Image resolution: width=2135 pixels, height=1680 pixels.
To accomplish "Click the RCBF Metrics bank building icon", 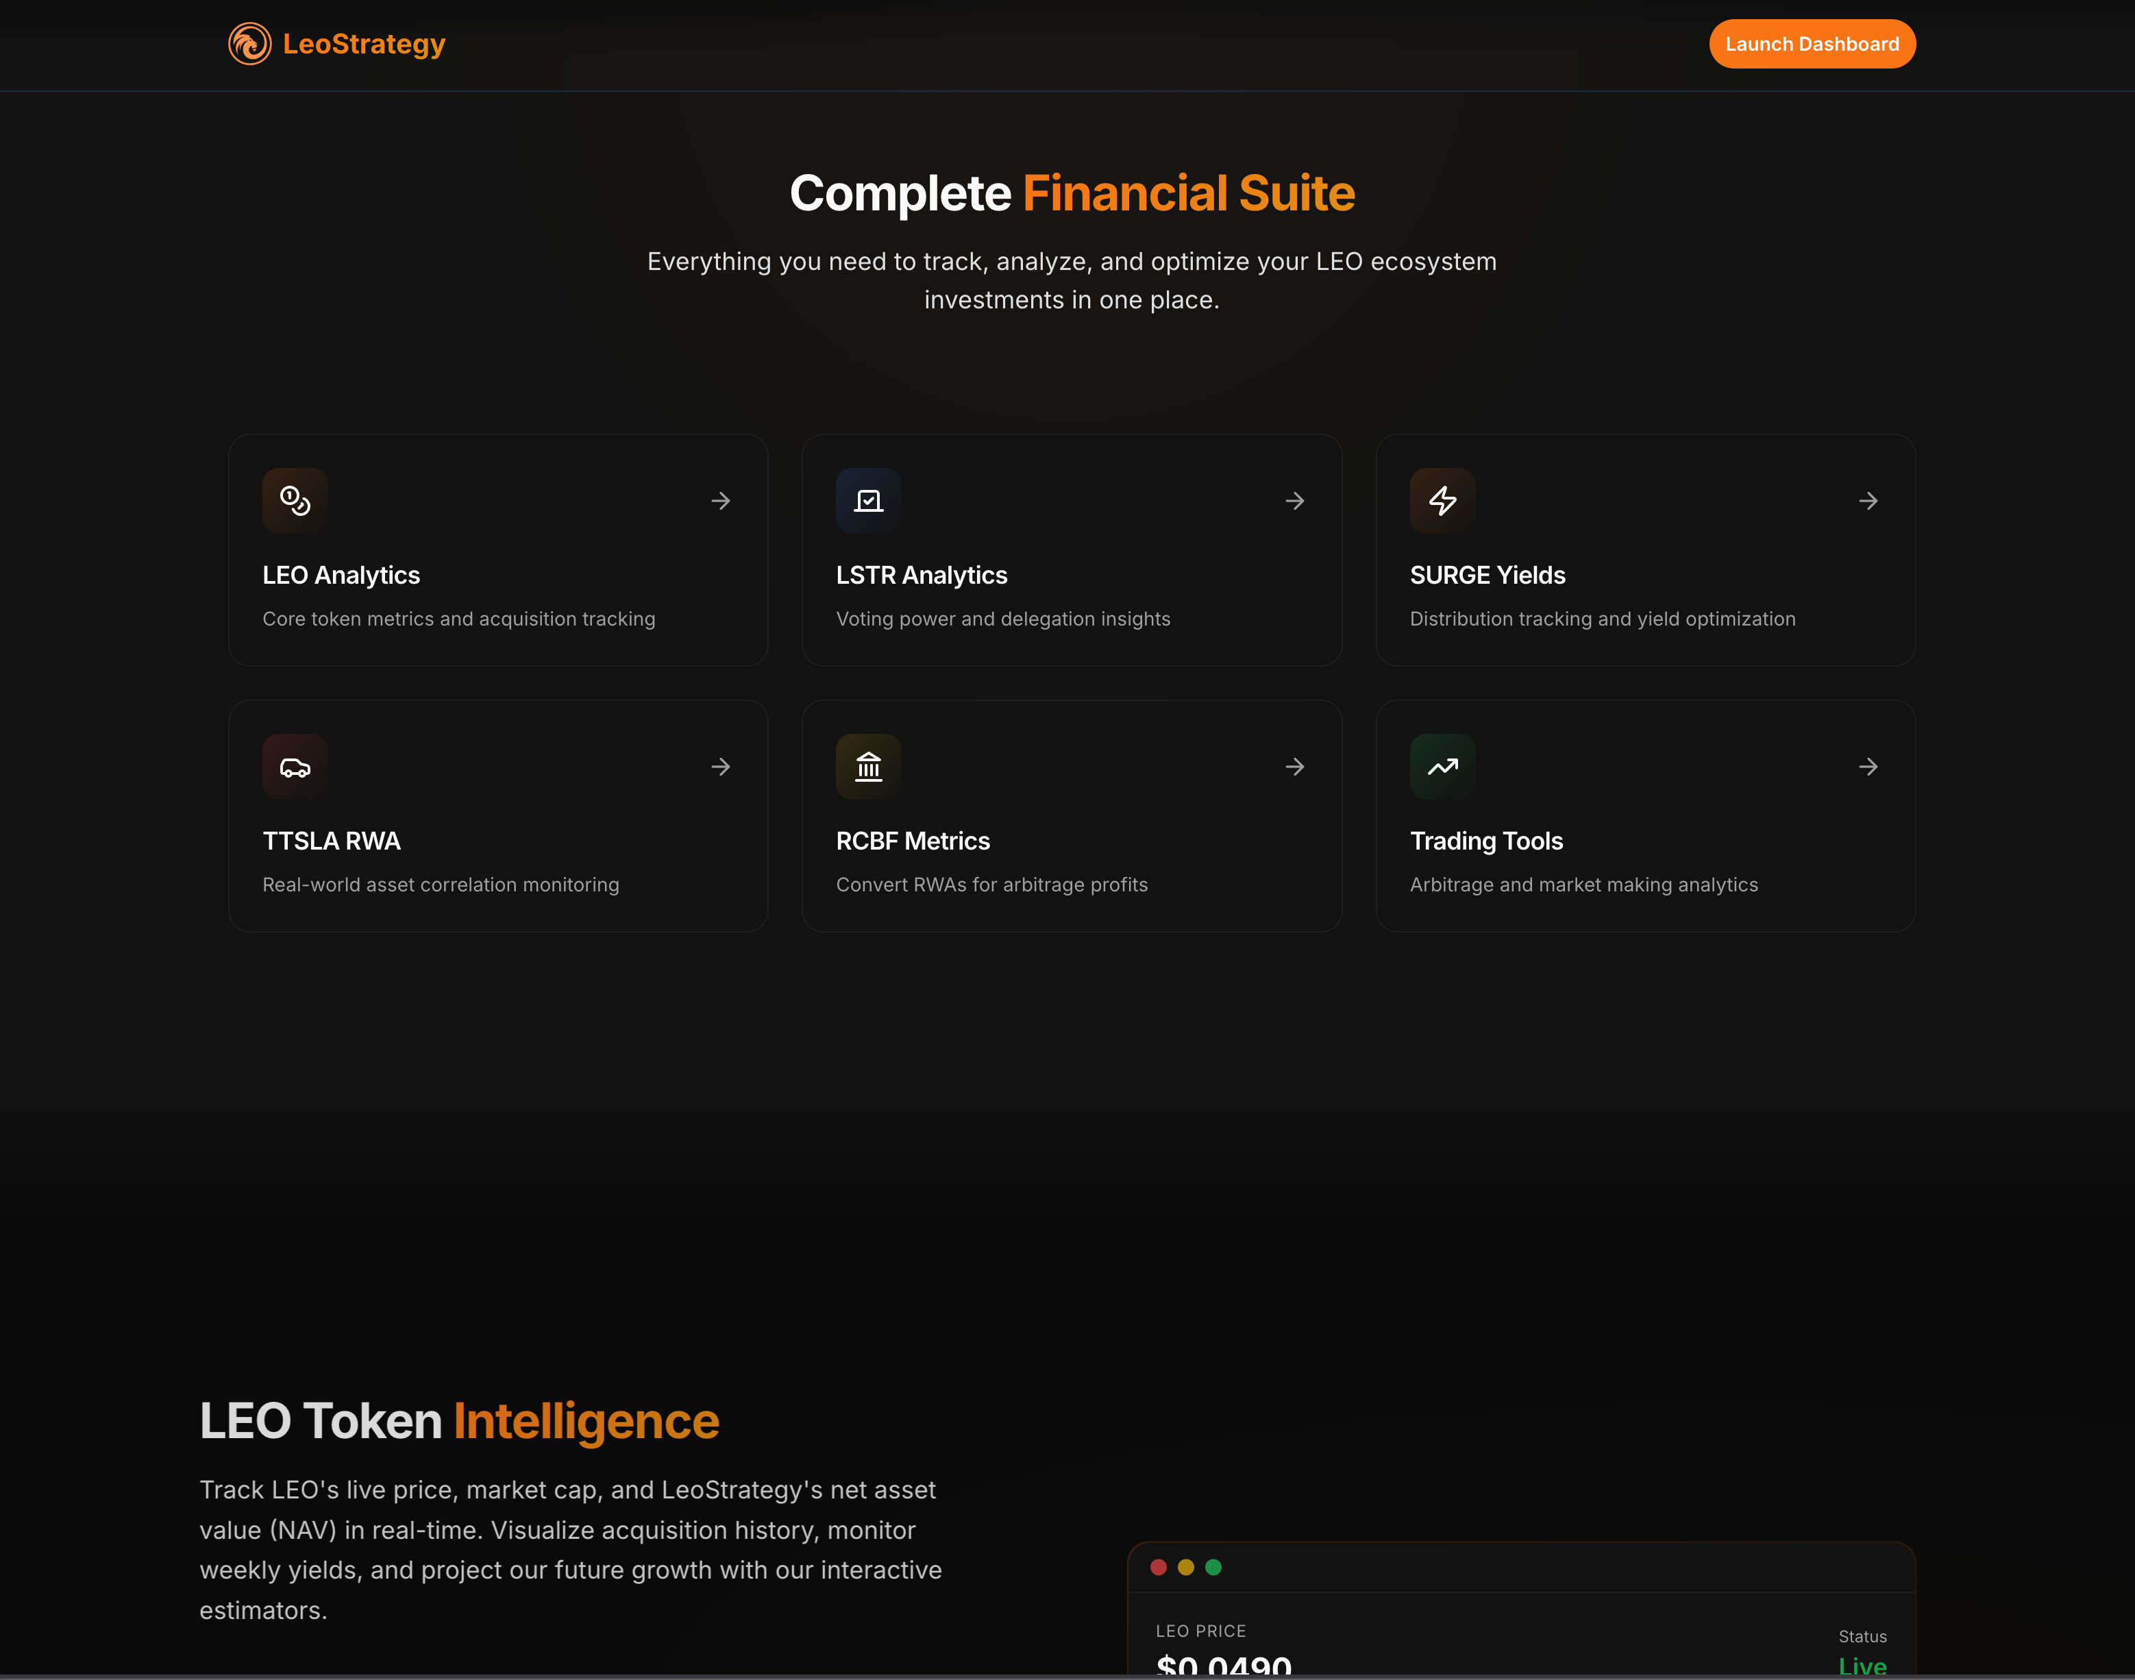I will (868, 766).
